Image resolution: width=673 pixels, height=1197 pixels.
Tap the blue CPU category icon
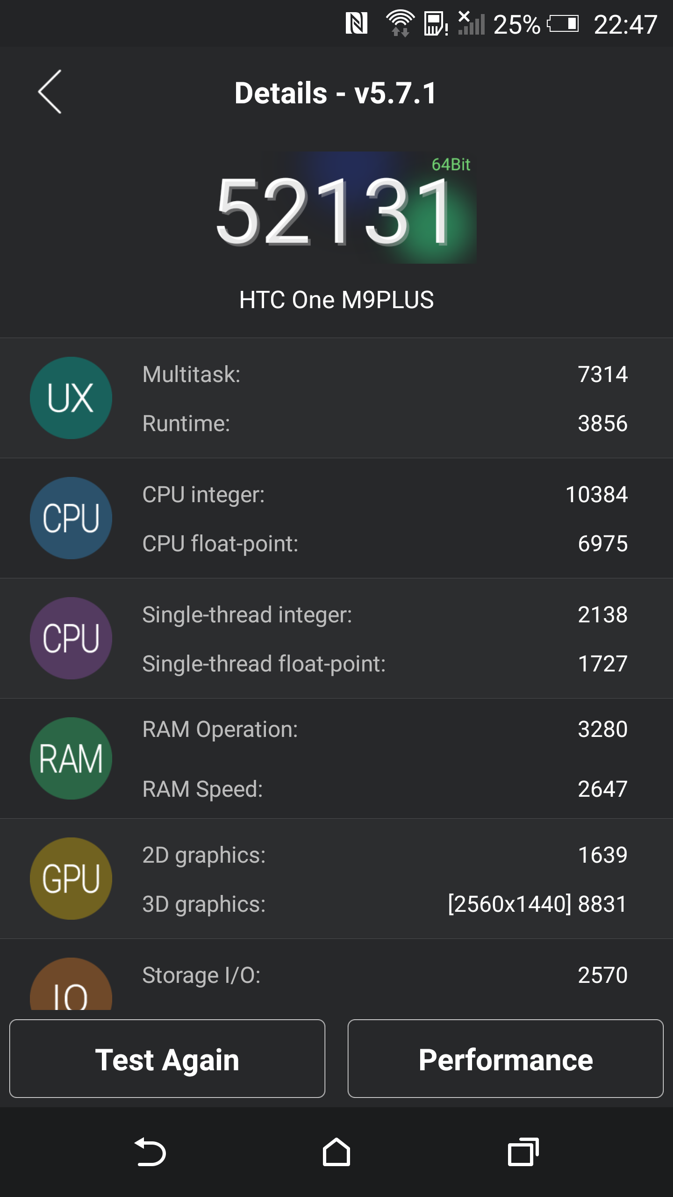click(x=71, y=518)
